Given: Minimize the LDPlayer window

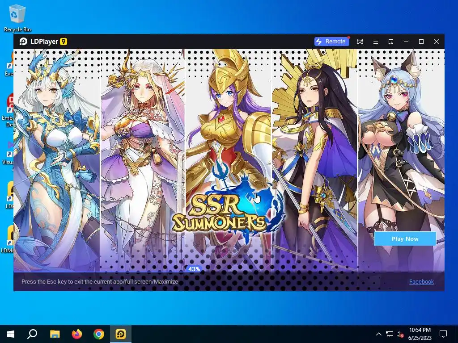Looking at the screenshot, I should [x=406, y=42].
